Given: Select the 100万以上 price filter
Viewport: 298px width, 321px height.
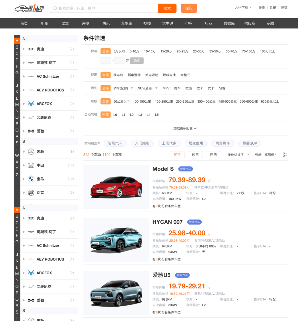Looking at the screenshot, I should pyautogui.click(x=267, y=51).
